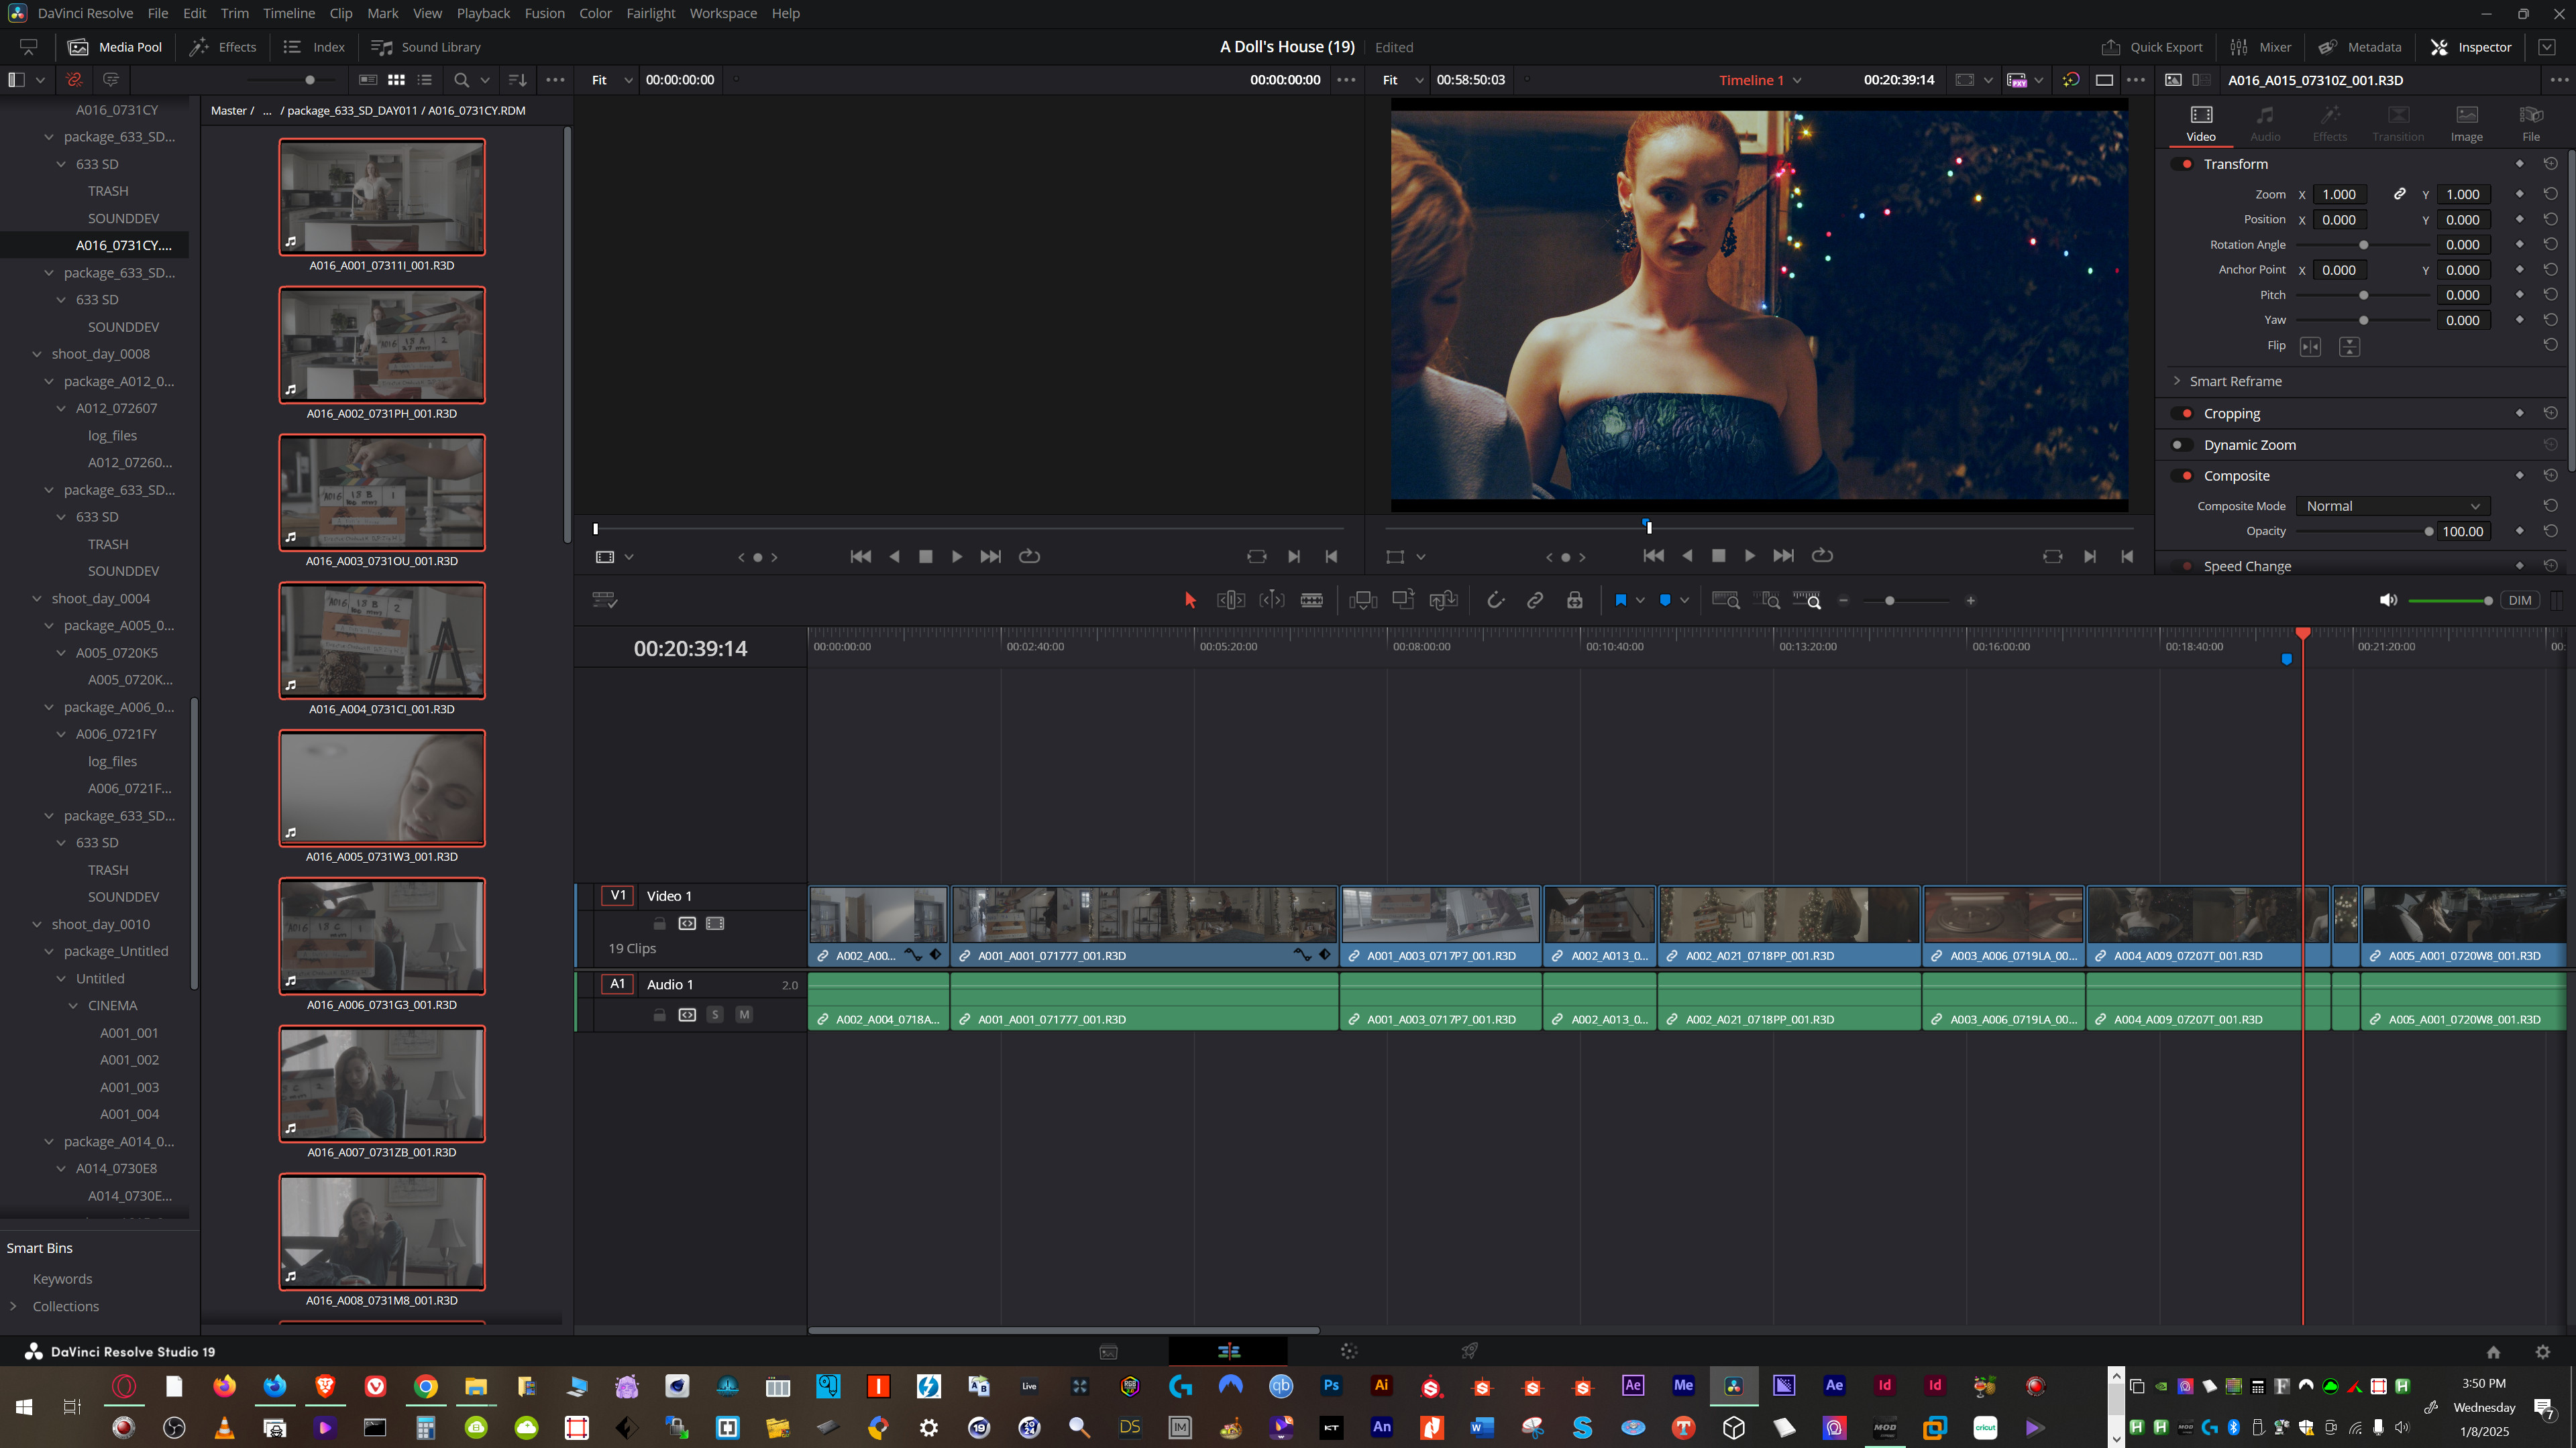The height and width of the screenshot is (1448, 2576).
Task: Click the Replace Clip icon
Action: (1443, 601)
